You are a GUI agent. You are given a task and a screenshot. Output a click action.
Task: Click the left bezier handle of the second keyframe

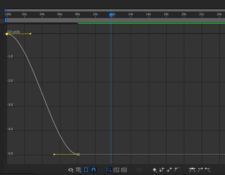click(x=54, y=154)
